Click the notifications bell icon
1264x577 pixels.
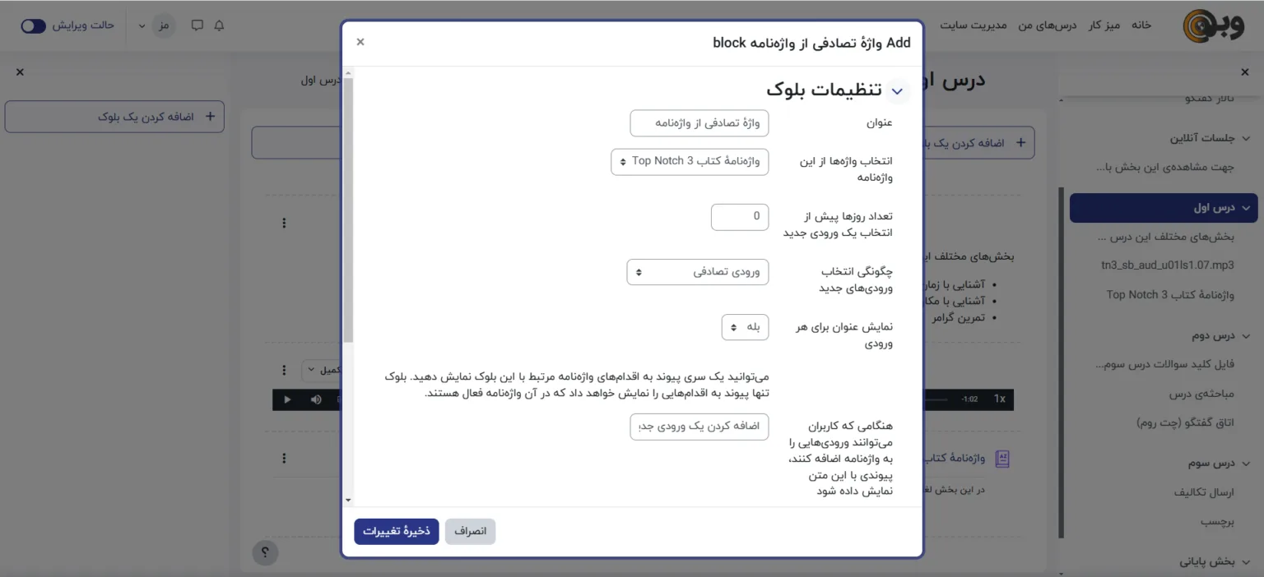coord(219,25)
